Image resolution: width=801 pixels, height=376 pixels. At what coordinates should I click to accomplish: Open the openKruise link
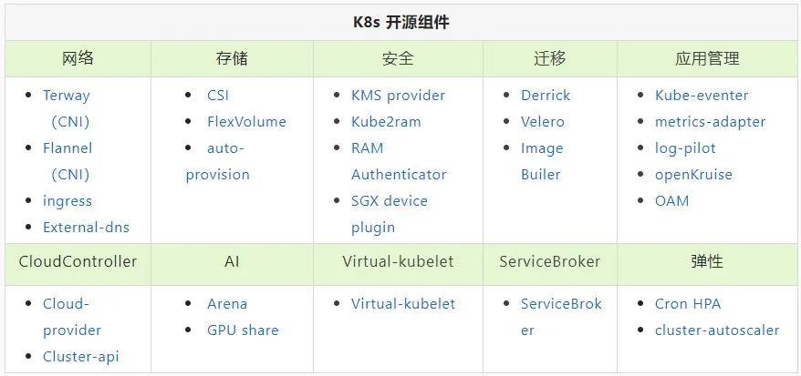point(693,175)
